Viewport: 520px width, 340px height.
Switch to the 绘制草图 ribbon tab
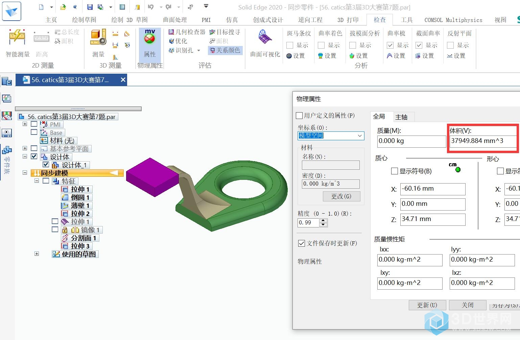point(84,20)
